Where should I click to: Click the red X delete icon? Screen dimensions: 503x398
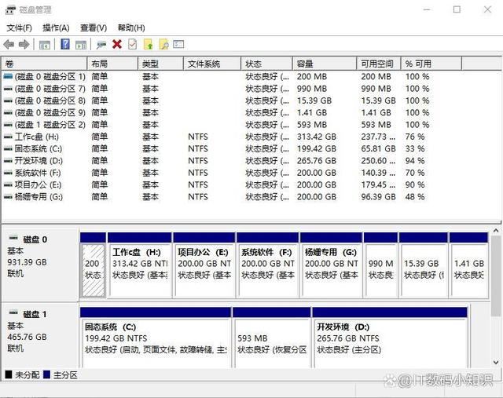click(x=117, y=44)
